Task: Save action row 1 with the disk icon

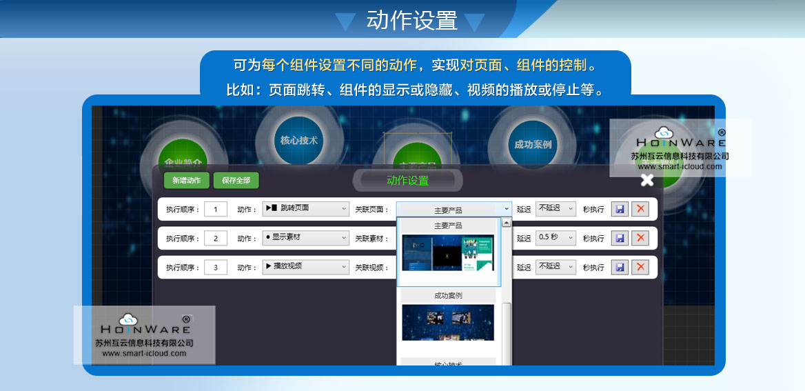Action: pyautogui.click(x=620, y=209)
